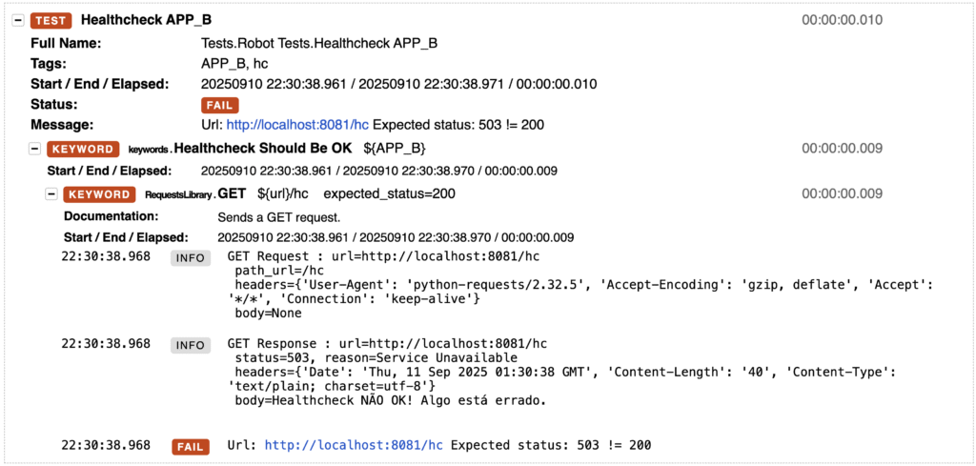
Task: Click the ${APP_B} keyword argument
Action: pos(395,149)
